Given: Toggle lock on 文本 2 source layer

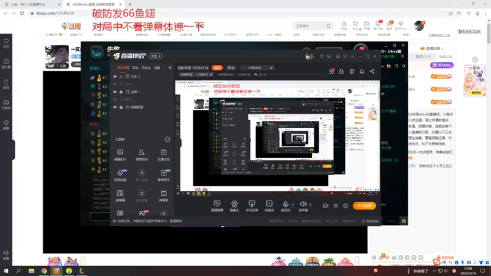Looking at the screenshot, I should pos(121,76).
